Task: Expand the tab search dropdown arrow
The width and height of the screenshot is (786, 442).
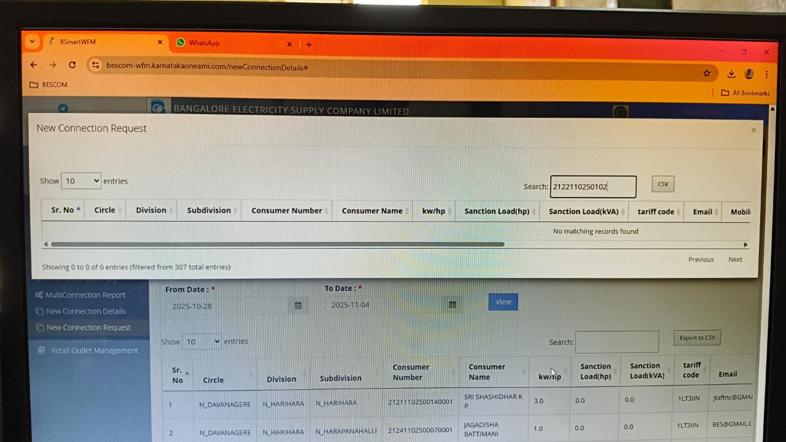Action: (x=32, y=42)
